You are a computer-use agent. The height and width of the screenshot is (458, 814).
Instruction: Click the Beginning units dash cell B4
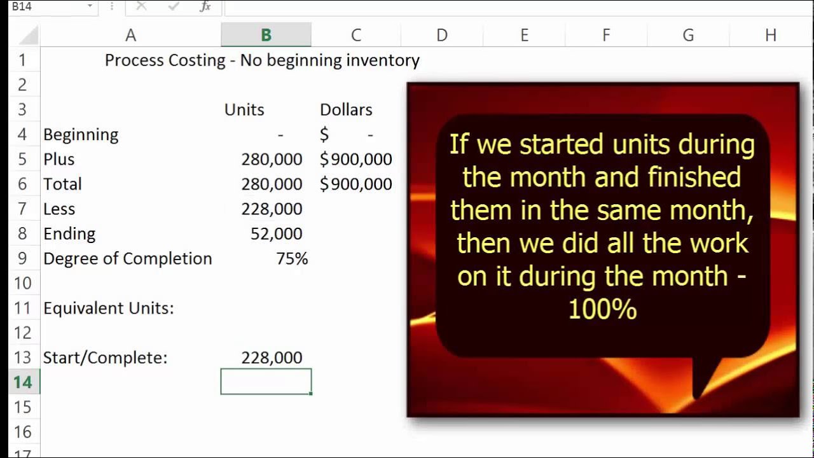coord(266,134)
